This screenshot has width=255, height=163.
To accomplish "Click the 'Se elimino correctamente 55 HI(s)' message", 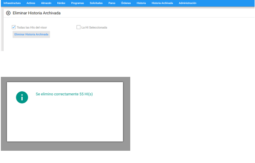I will point(64,94).
